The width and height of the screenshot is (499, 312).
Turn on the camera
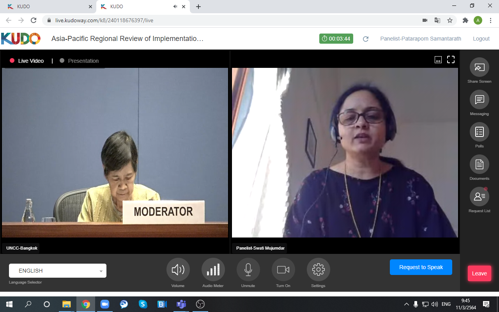(x=283, y=269)
